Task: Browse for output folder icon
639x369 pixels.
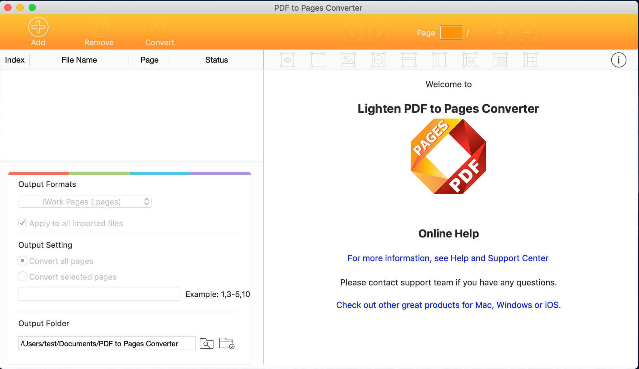Action: pos(206,343)
